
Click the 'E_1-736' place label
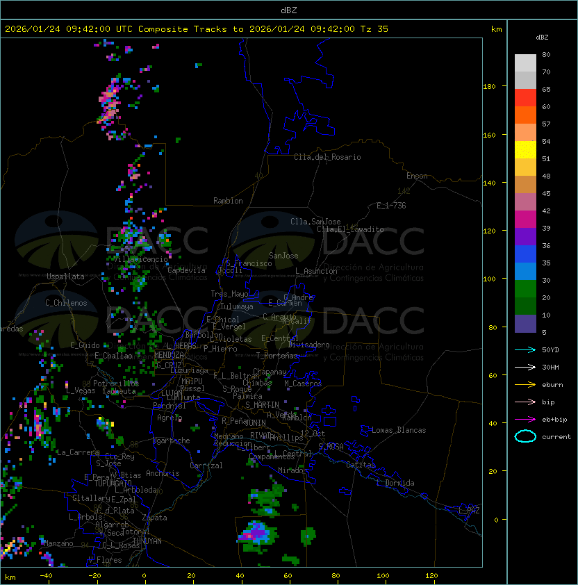(391, 206)
